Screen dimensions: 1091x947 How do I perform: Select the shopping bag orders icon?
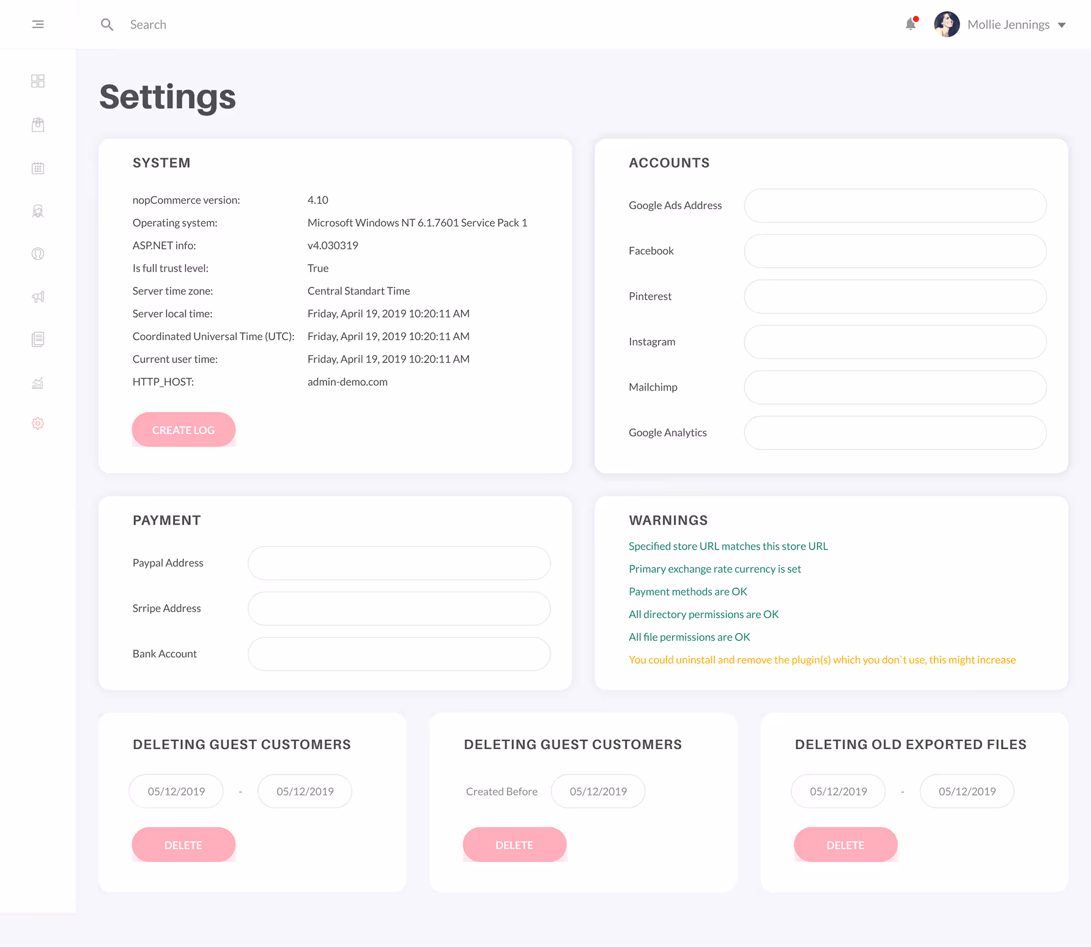37,124
